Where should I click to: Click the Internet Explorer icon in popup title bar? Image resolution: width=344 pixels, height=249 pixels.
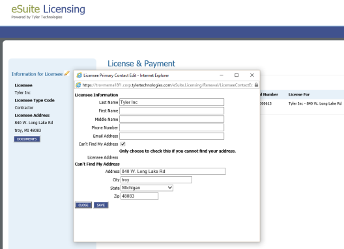(79, 75)
